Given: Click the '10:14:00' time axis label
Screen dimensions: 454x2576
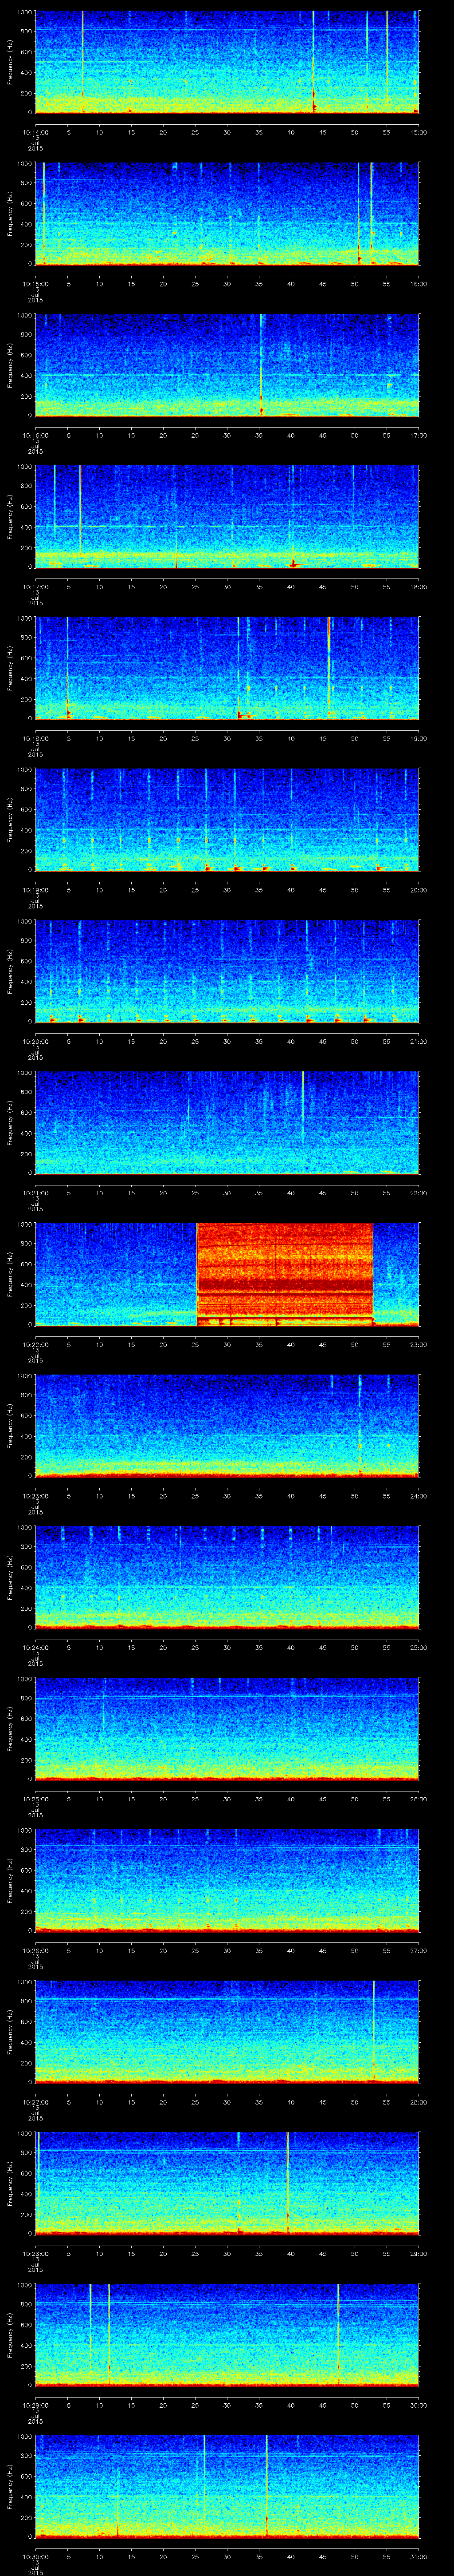Looking at the screenshot, I should click(x=36, y=132).
